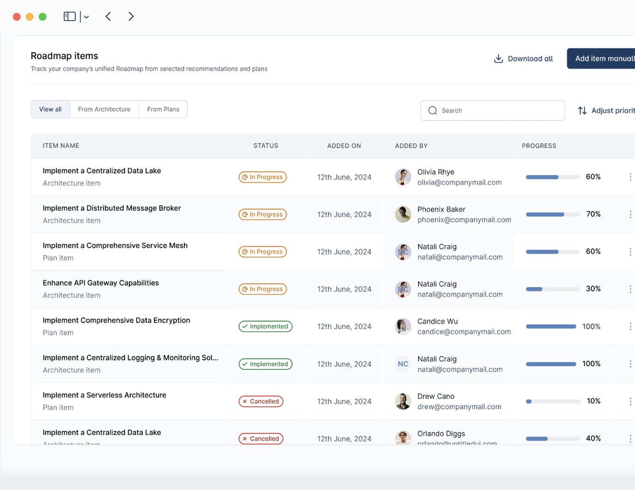Click the X icon in the Cancelled badge
635x490 pixels.
pos(244,401)
